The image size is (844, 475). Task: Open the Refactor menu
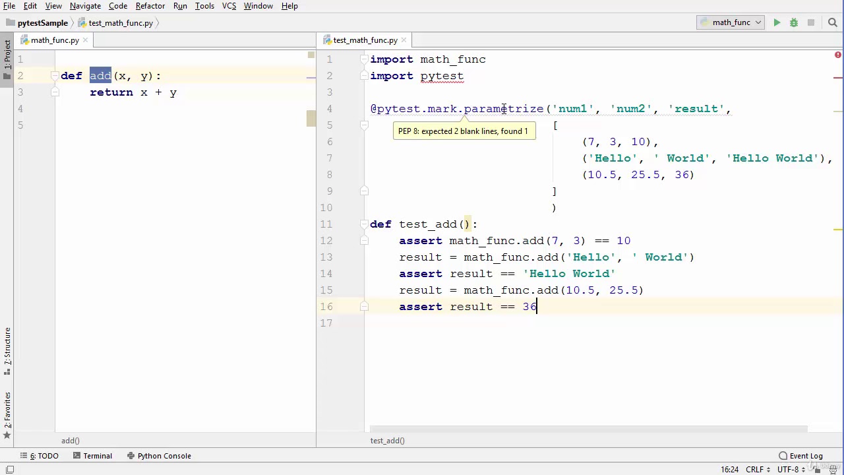pos(150,6)
